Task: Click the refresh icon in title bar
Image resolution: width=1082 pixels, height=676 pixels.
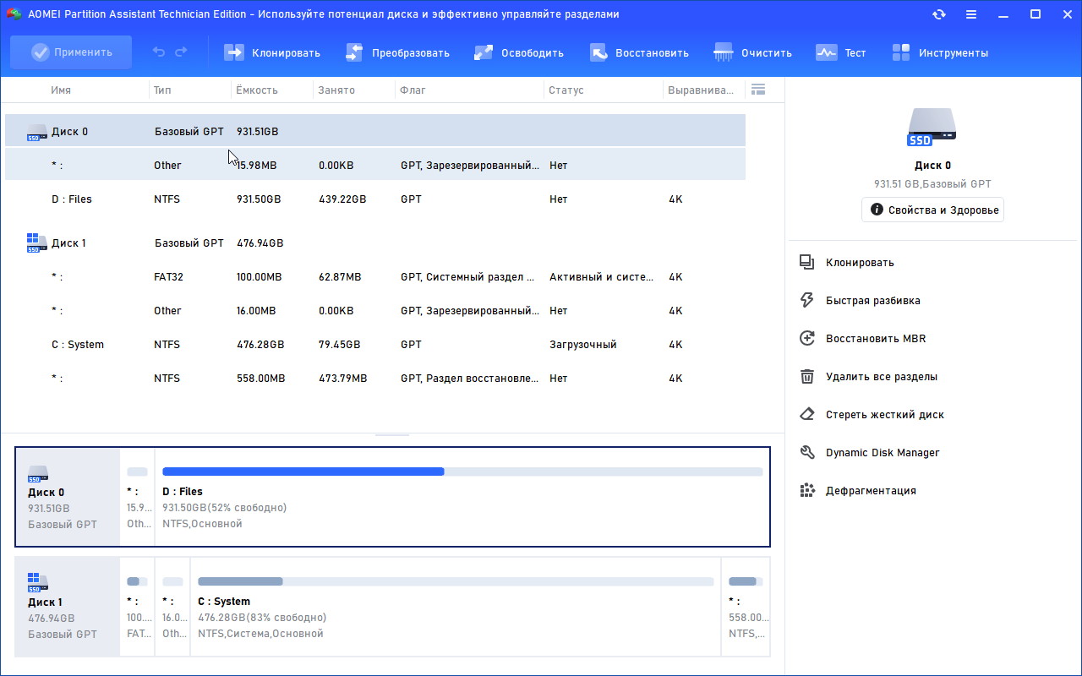Action: [x=939, y=14]
